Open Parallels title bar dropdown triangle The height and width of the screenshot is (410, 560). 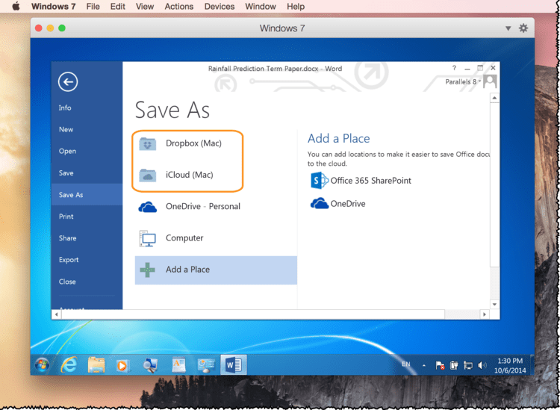(x=508, y=28)
